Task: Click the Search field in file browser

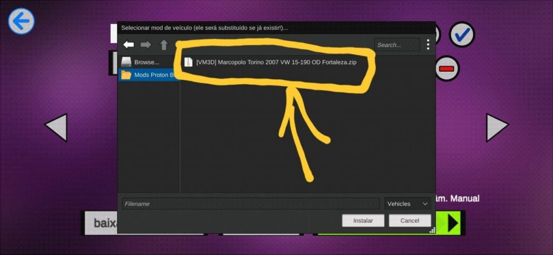Action: [x=397, y=45]
